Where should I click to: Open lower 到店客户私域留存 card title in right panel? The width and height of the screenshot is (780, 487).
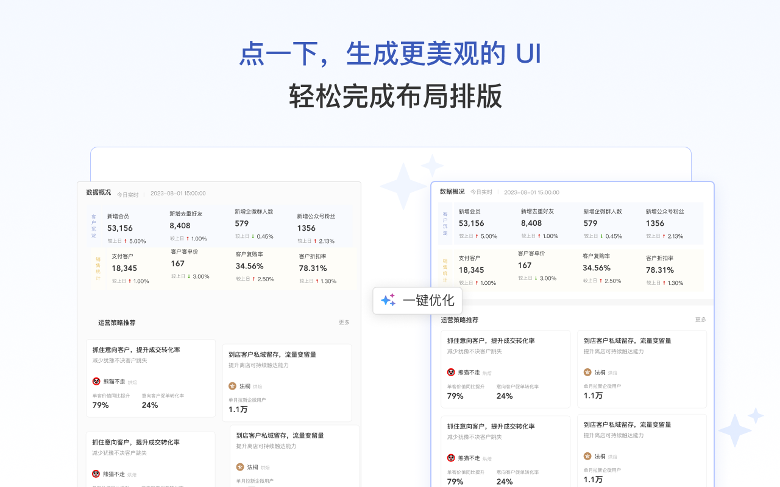tap(628, 425)
